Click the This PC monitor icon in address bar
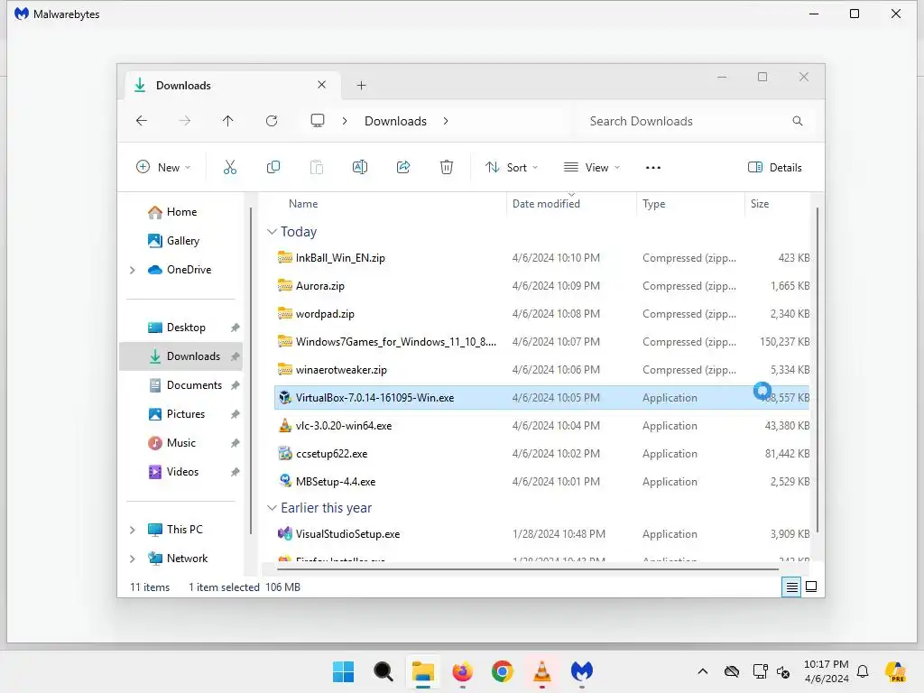Screen dimensions: 924x693 [318, 121]
